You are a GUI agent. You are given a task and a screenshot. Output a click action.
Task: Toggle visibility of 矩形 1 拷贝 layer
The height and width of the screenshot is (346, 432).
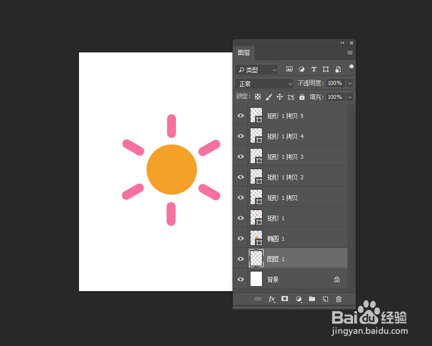241,197
